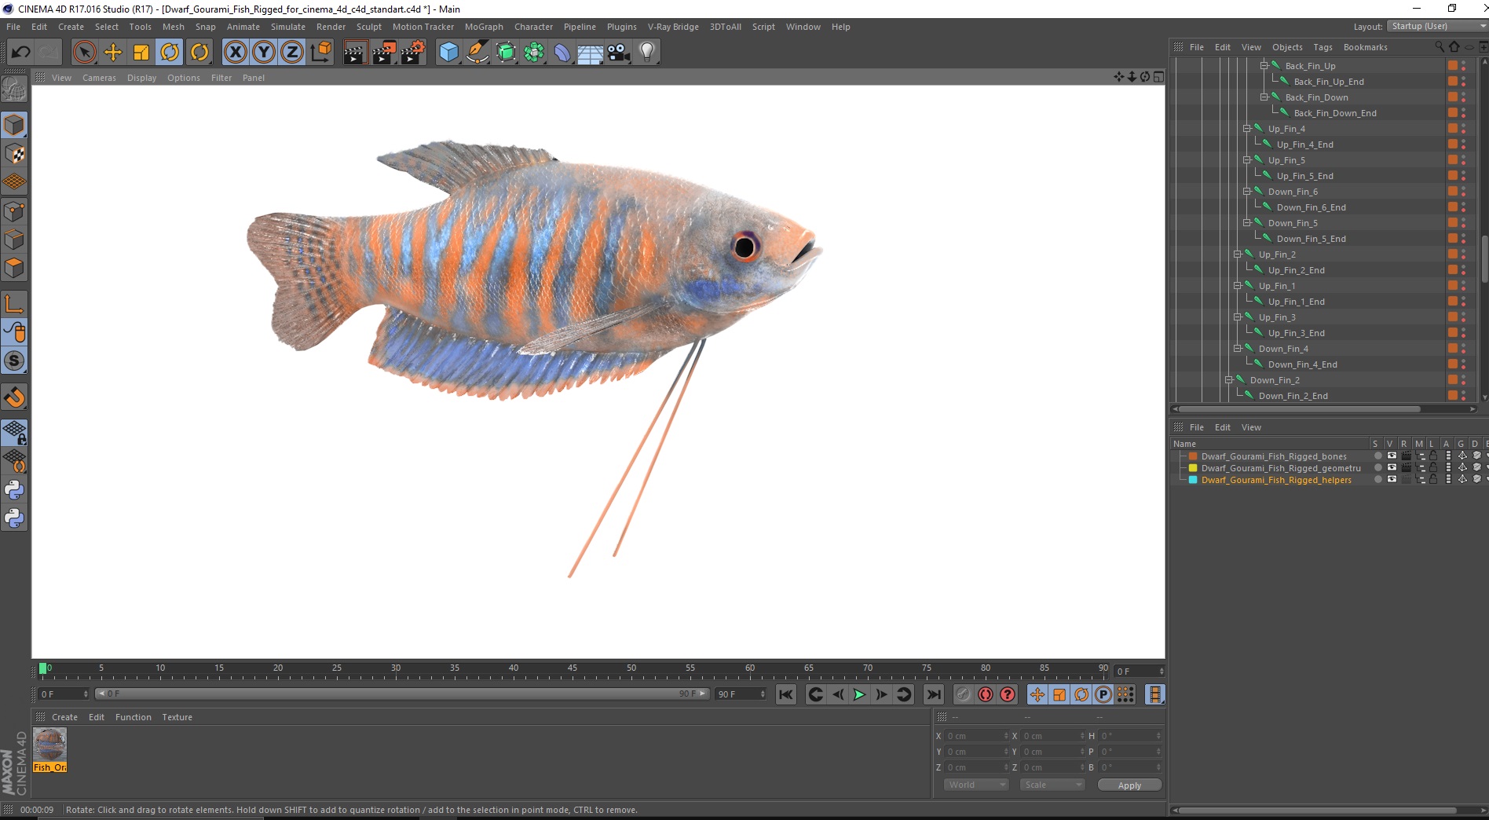
Task: Select the Down_Fin_5 joint
Action: (1292, 223)
